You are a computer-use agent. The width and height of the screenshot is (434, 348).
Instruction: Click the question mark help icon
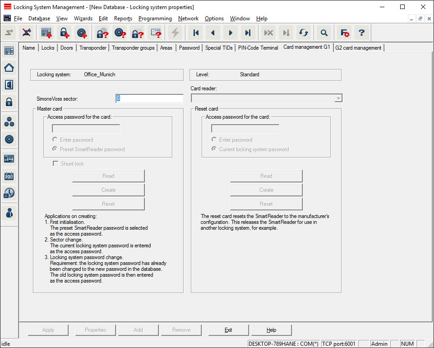pos(361,32)
